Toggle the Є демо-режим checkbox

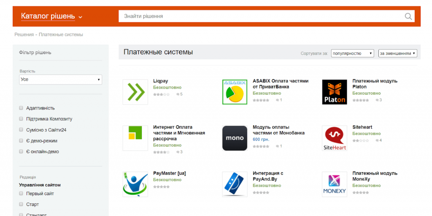tap(21, 141)
